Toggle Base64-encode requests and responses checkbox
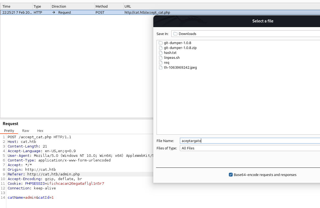Image resolution: width=320 pixels, height=208 pixels. point(230,175)
